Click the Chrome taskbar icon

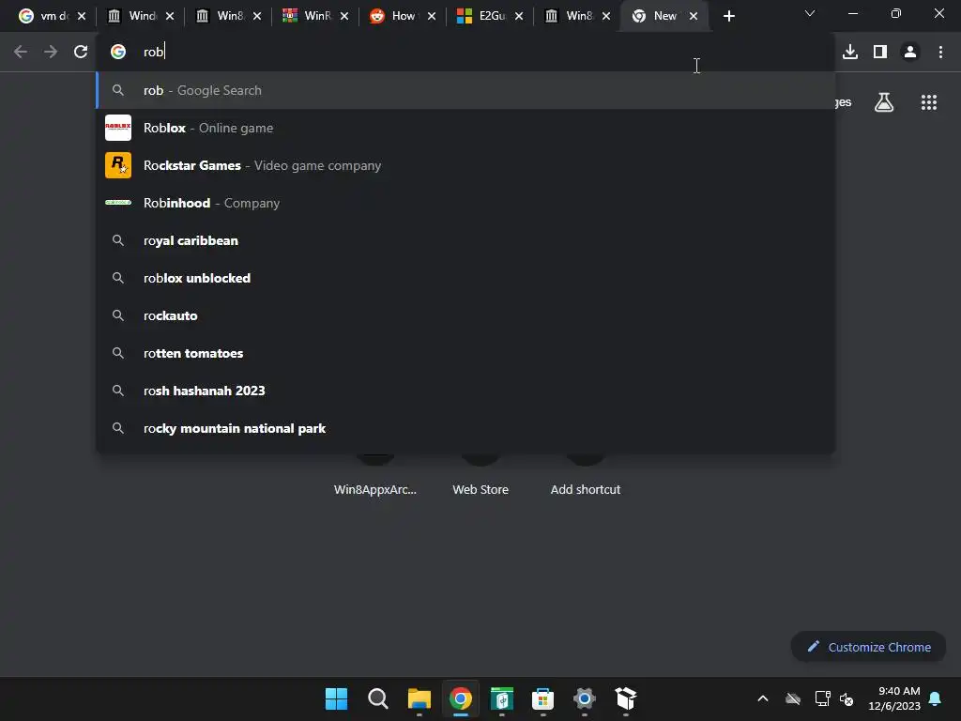[x=460, y=698]
